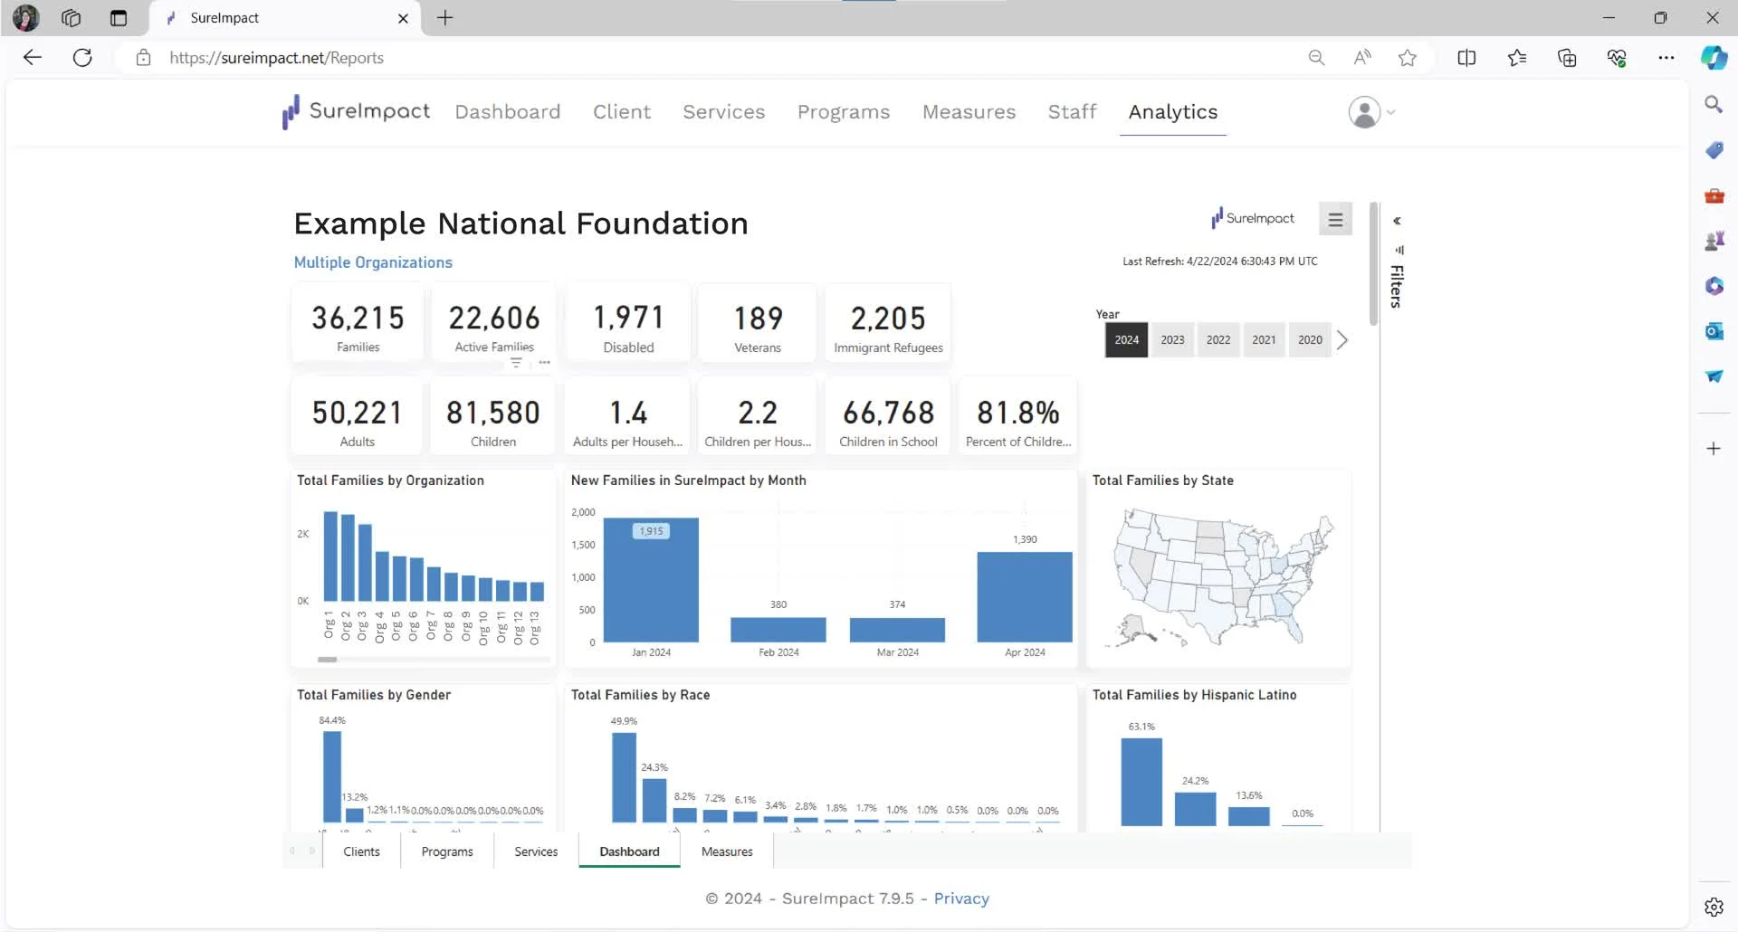Select year 2024 slicer
The height and width of the screenshot is (932, 1738).
pyautogui.click(x=1126, y=340)
